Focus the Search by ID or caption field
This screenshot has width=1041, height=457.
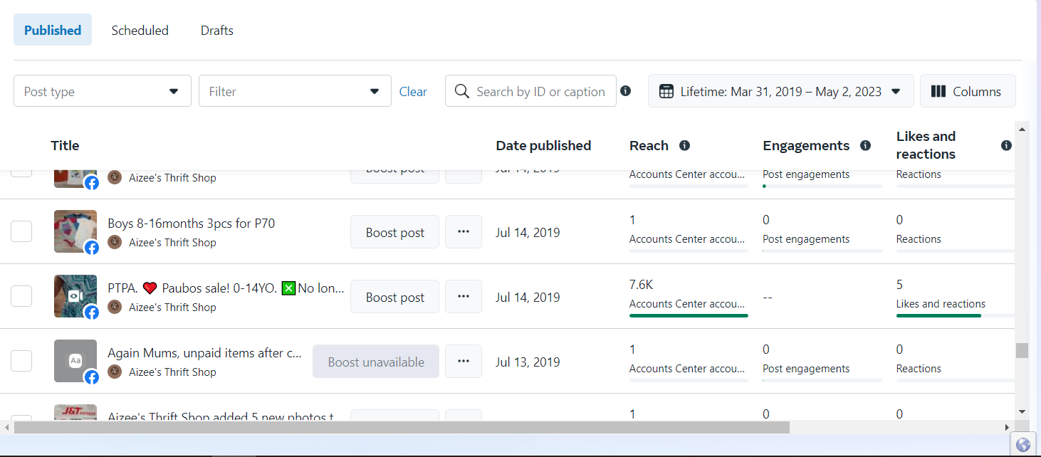pos(539,91)
